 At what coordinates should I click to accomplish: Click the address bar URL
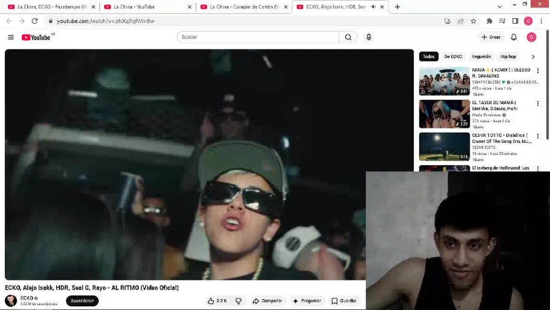106,21
